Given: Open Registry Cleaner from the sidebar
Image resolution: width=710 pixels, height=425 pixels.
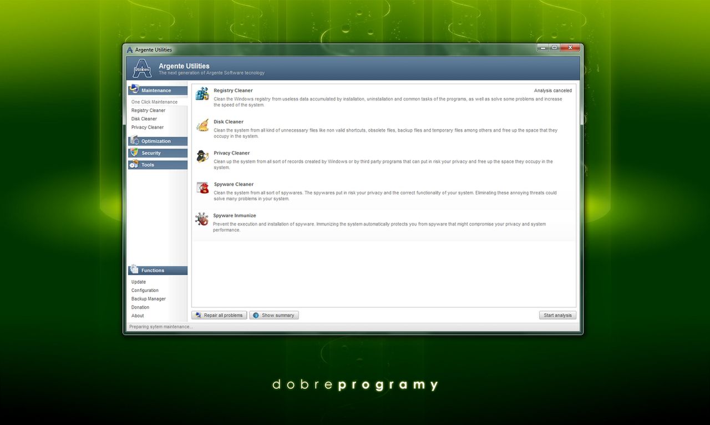Looking at the screenshot, I should pyautogui.click(x=148, y=110).
